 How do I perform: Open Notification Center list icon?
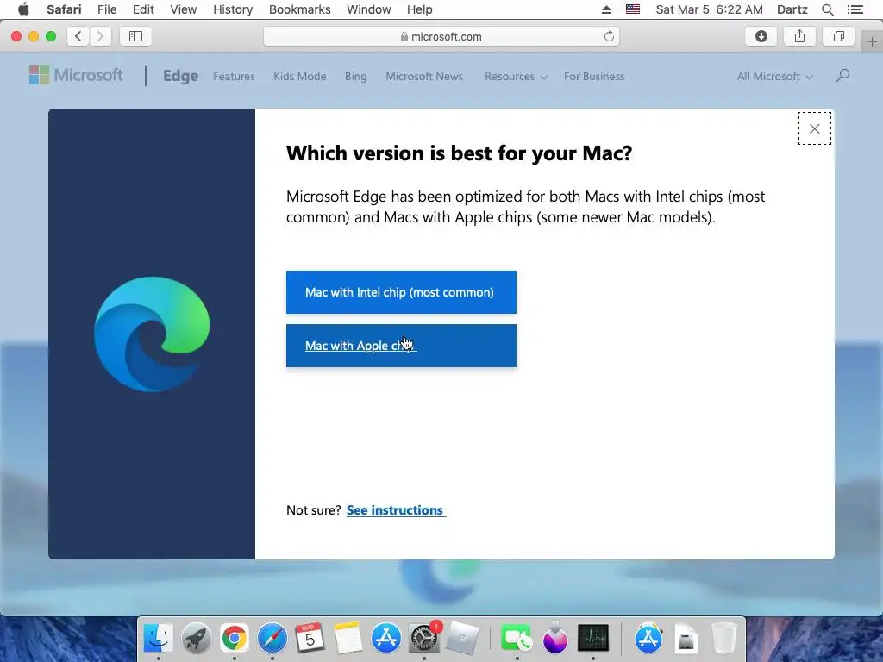[x=855, y=9]
